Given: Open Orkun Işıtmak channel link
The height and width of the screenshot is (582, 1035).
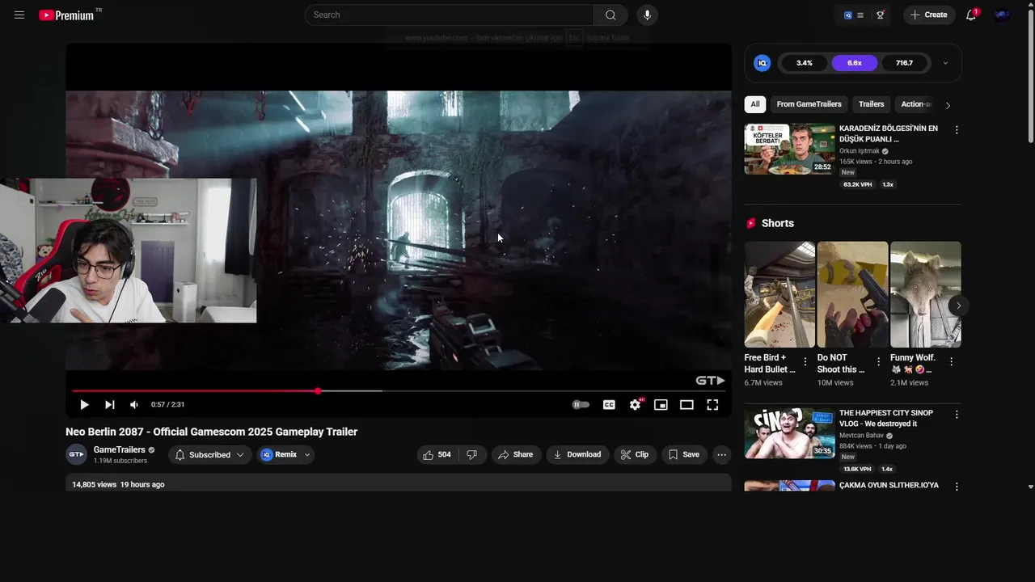Looking at the screenshot, I should pyautogui.click(x=860, y=151).
